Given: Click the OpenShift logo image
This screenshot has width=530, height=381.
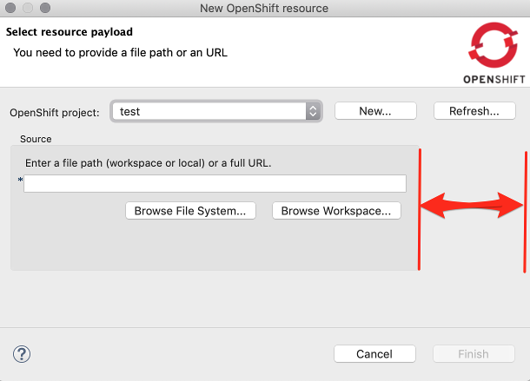Looking at the screenshot, I should [493, 53].
